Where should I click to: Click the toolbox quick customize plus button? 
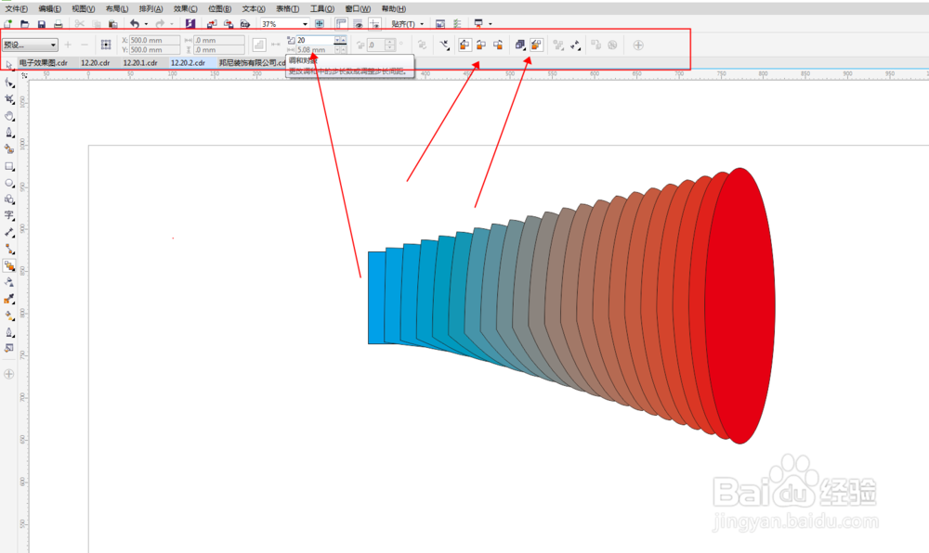coord(9,374)
